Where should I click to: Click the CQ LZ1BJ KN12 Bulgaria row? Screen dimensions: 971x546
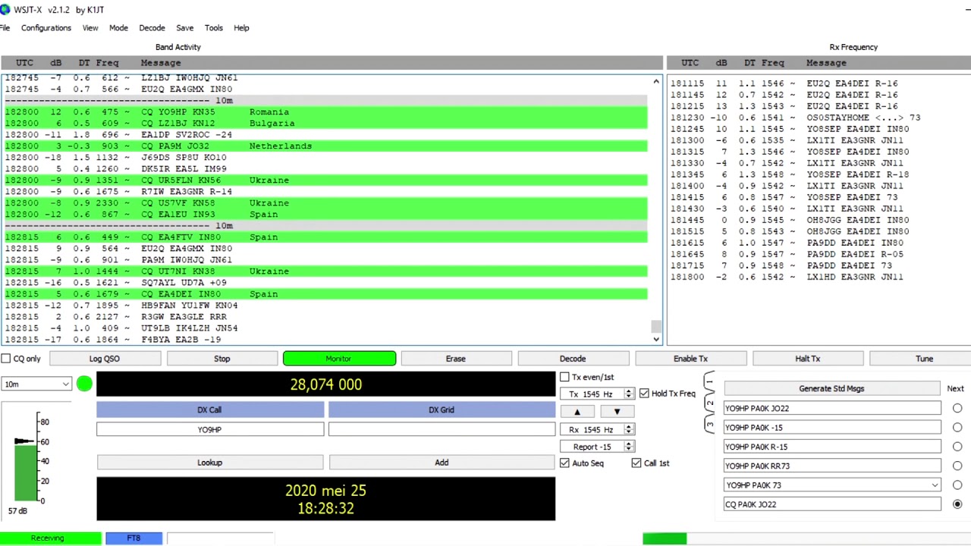point(326,124)
